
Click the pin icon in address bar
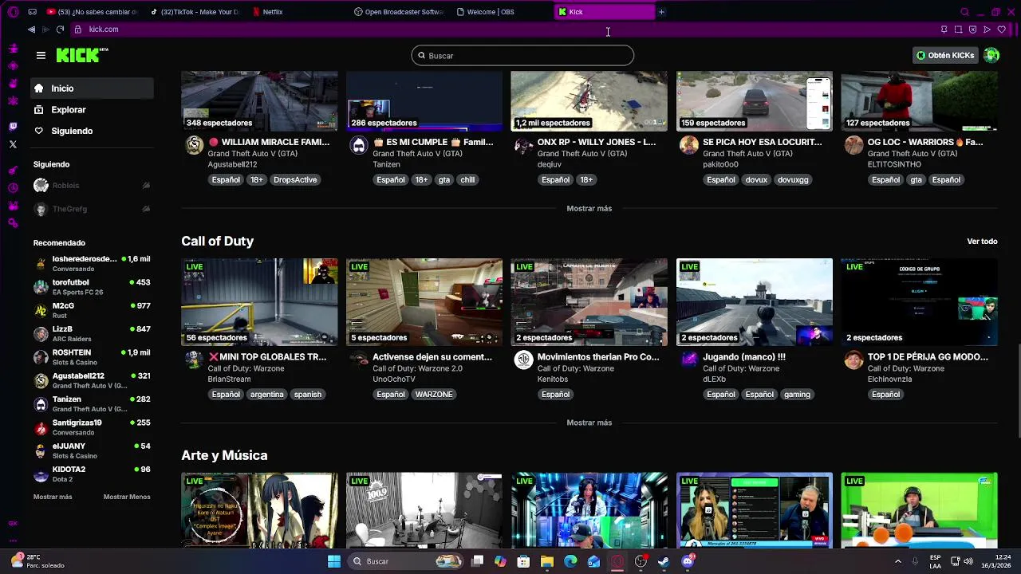coord(944,29)
